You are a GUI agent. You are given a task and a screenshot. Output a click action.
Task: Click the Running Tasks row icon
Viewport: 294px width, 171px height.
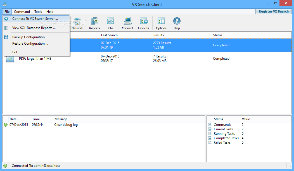coord(210,134)
